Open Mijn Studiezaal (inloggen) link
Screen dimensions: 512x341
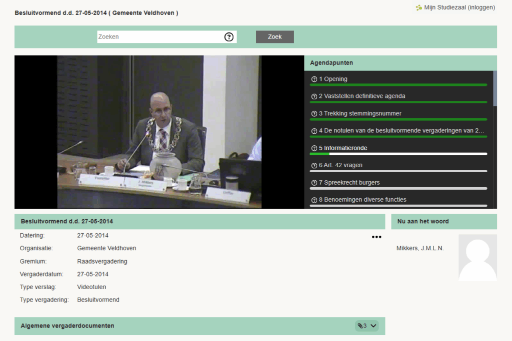pyautogui.click(x=459, y=7)
